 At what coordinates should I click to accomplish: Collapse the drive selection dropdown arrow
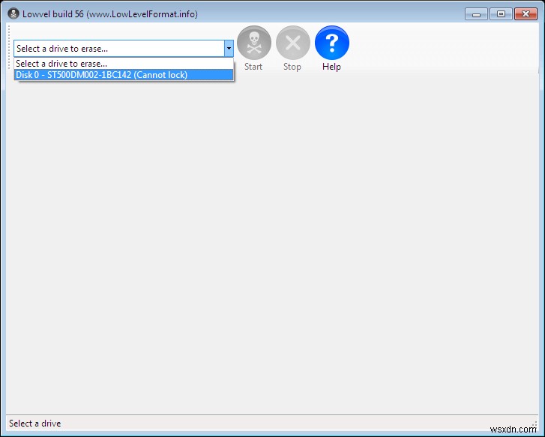click(x=229, y=49)
